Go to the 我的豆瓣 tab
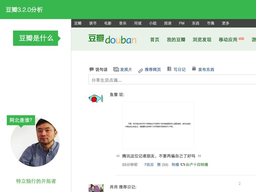This screenshot has height=192, width=256. (176, 39)
